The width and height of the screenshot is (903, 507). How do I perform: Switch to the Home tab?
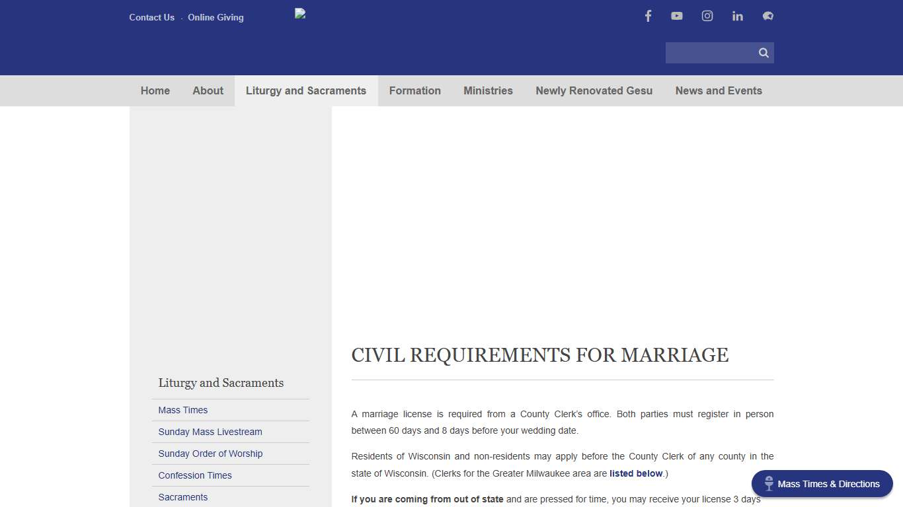point(155,90)
